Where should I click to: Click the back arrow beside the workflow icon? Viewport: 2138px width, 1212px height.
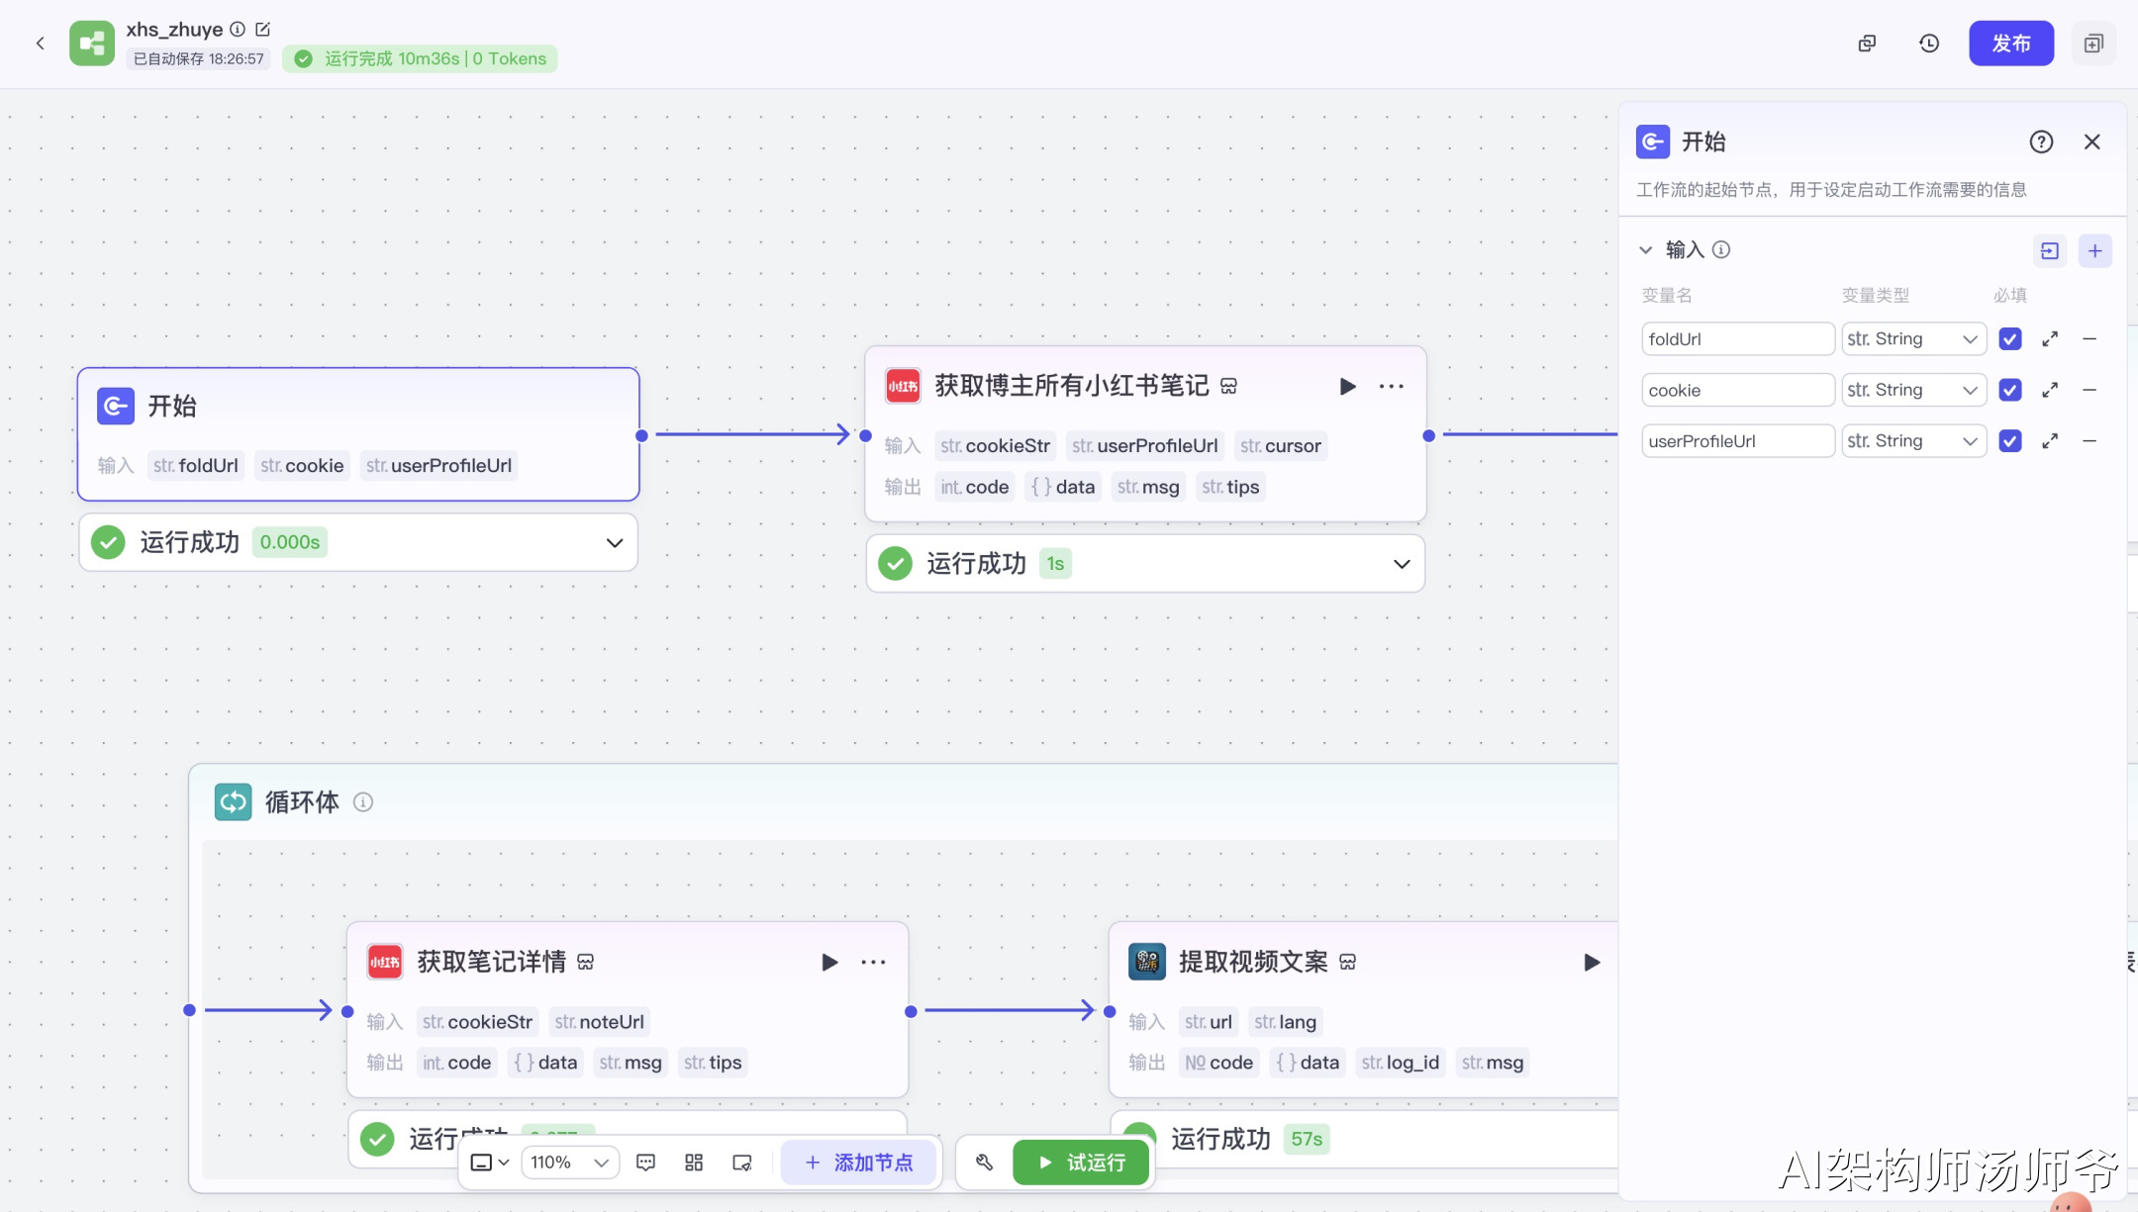[41, 43]
